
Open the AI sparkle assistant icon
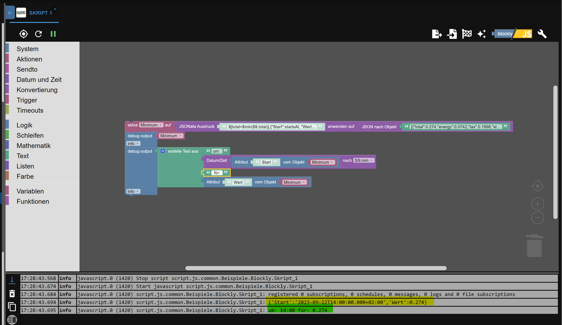(481, 34)
